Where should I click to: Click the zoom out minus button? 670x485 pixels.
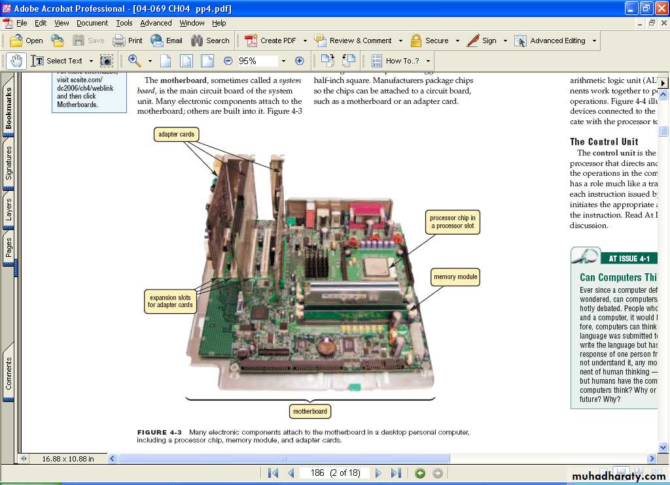pyautogui.click(x=228, y=61)
